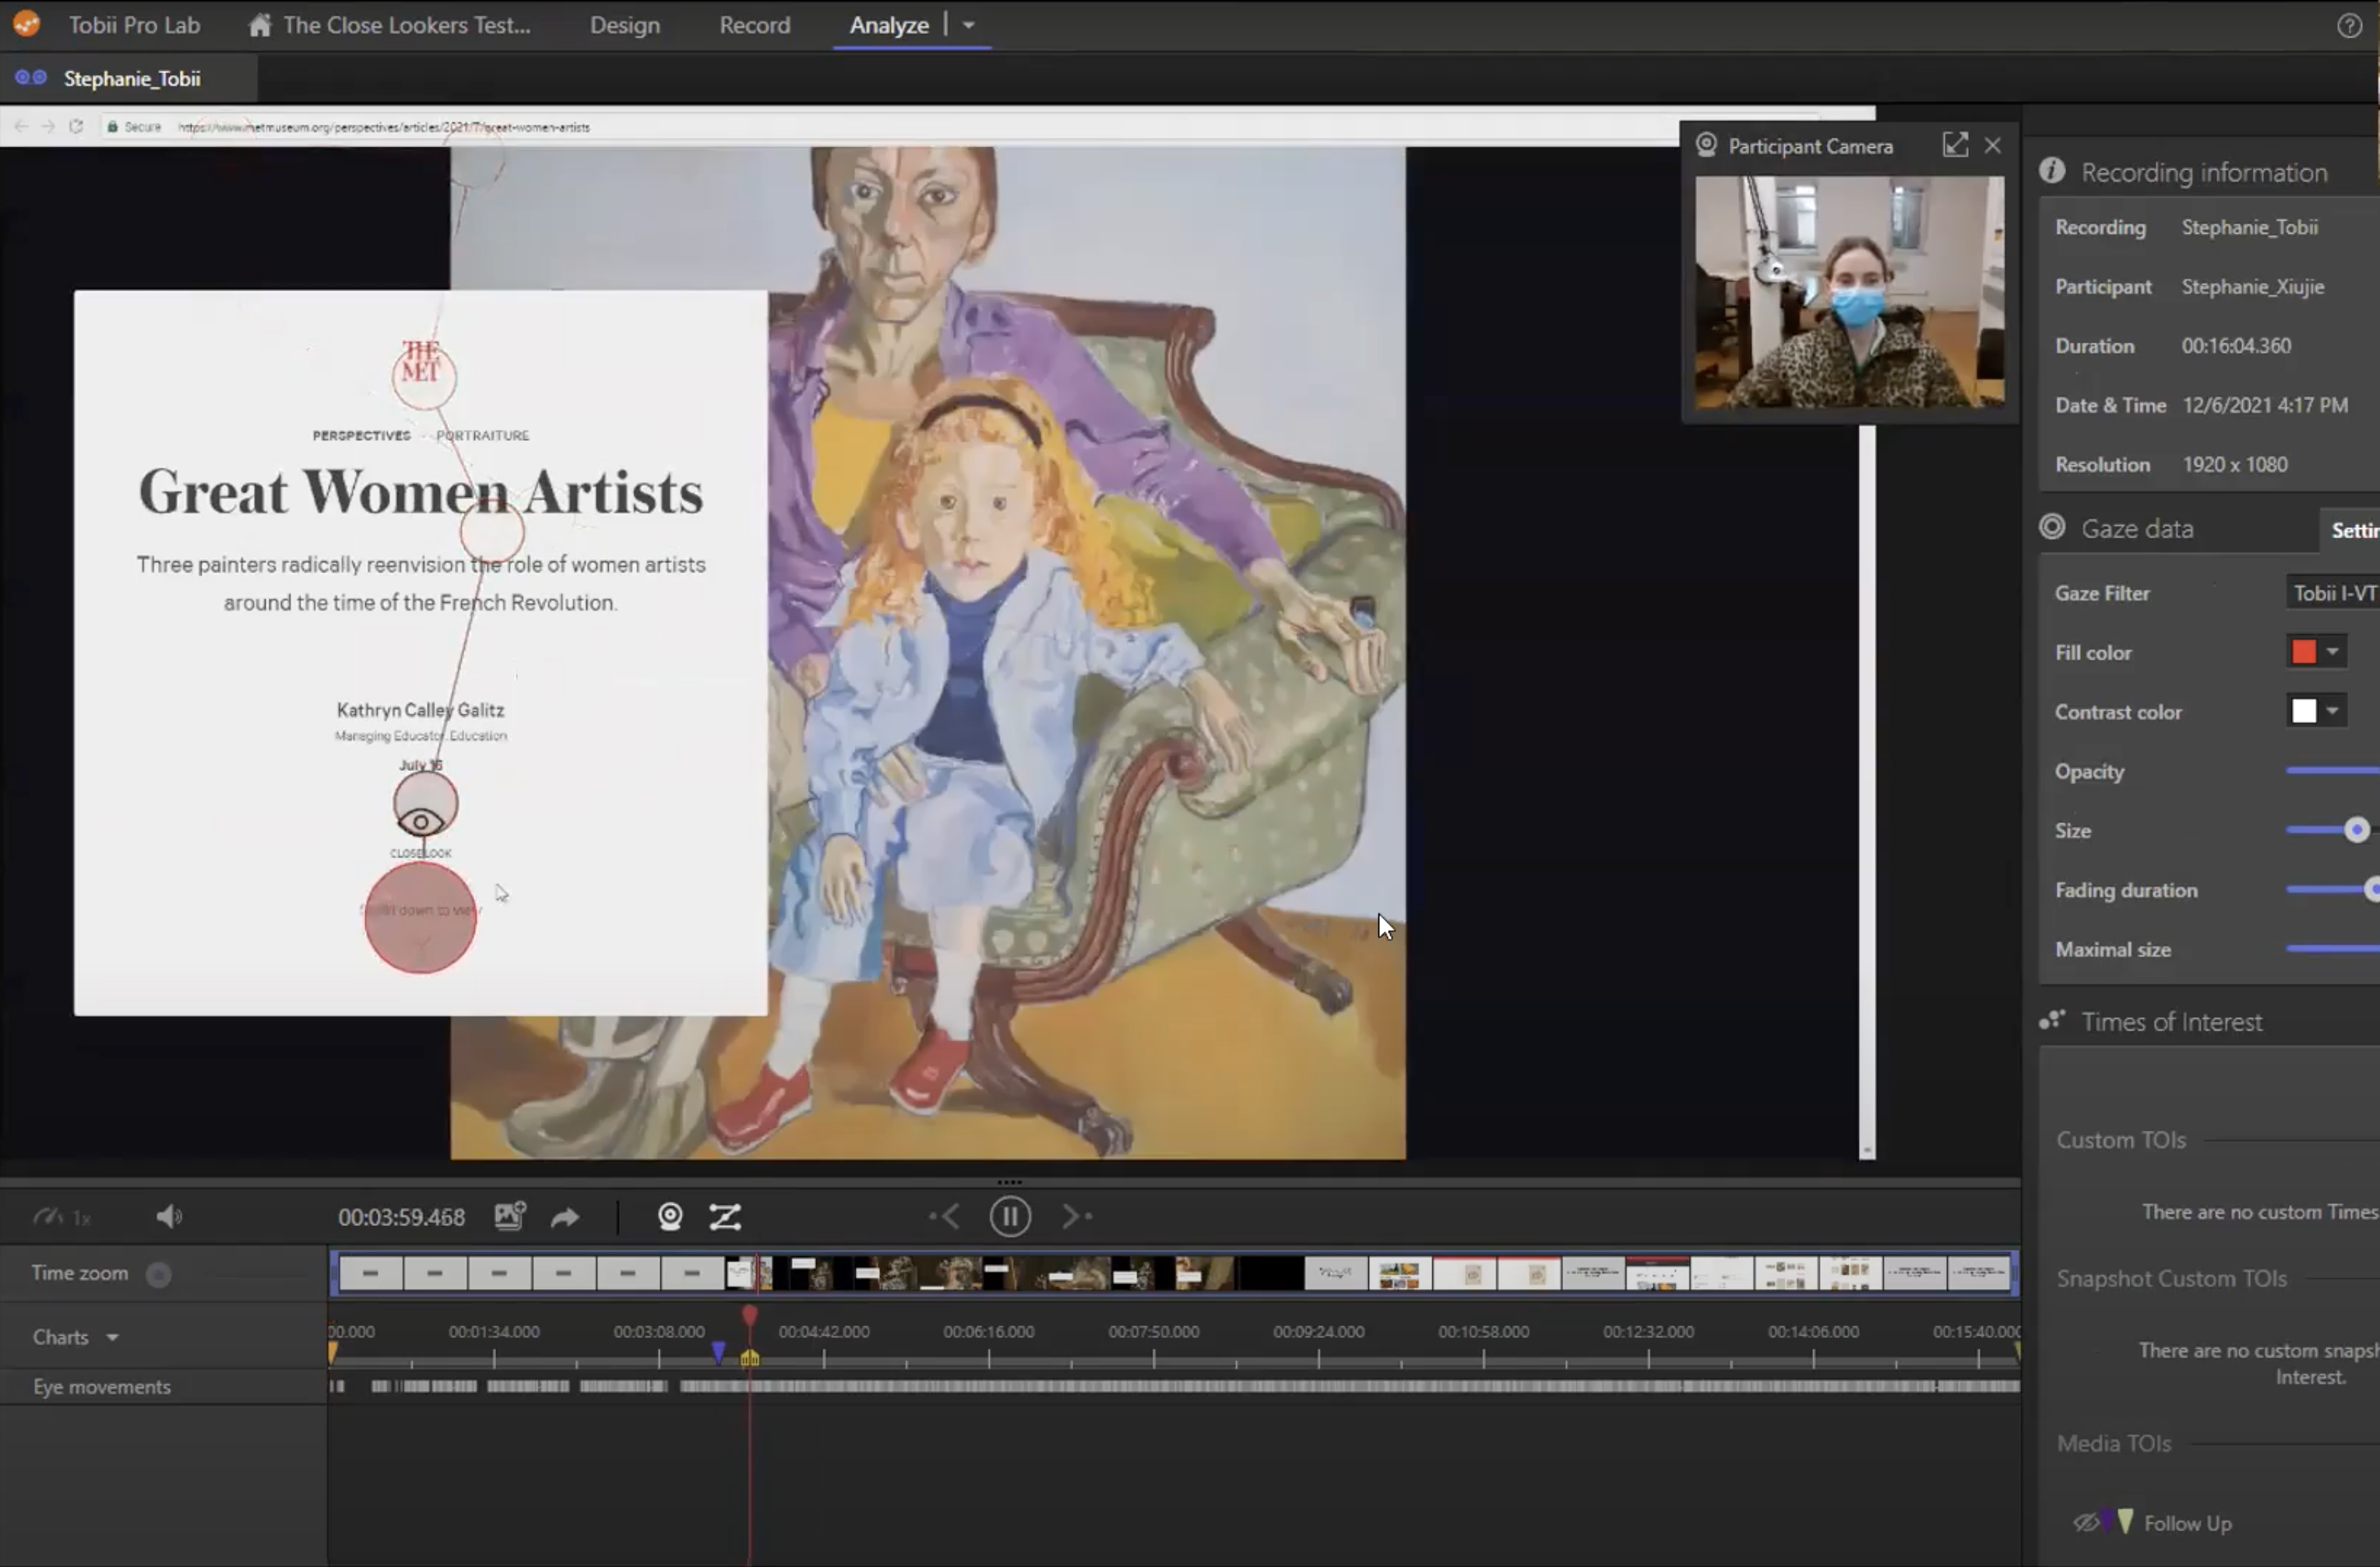Open The Close Lookers Test project home

pyautogui.click(x=390, y=25)
